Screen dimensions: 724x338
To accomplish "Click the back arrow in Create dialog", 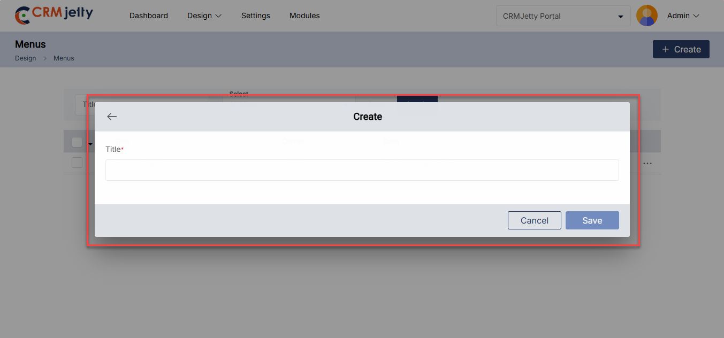I will 112,117.
